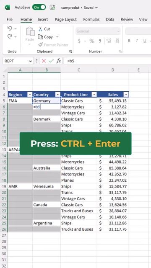
Task: Click the Copy button
Action: (x=45, y=37)
